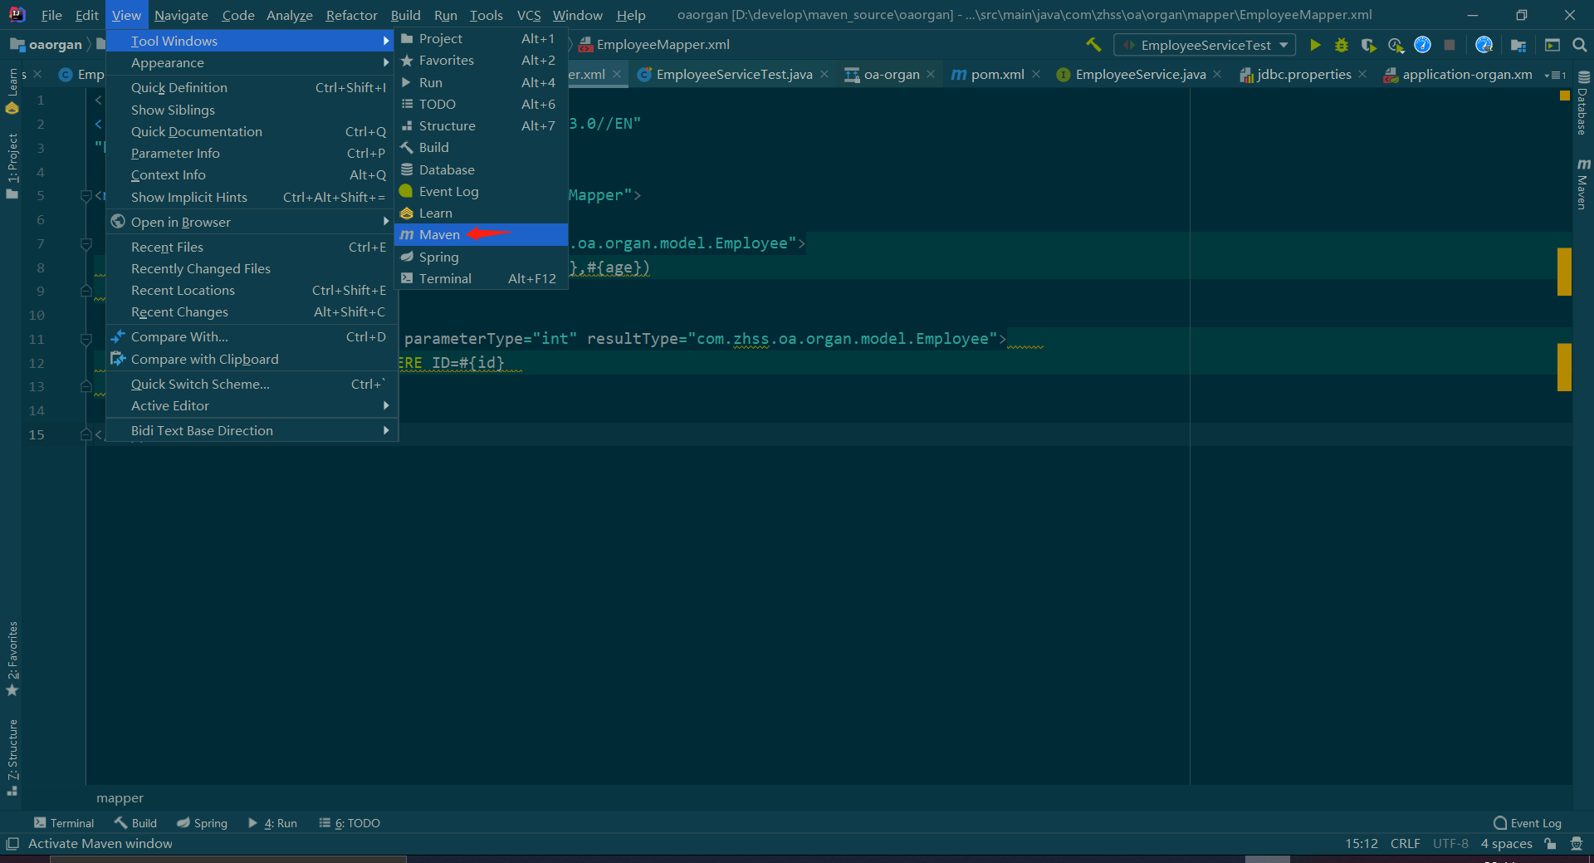Viewport: 1594px width, 863px height.
Task: Show hidden editor tabs list dropdown
Action: click(1555, 75)
